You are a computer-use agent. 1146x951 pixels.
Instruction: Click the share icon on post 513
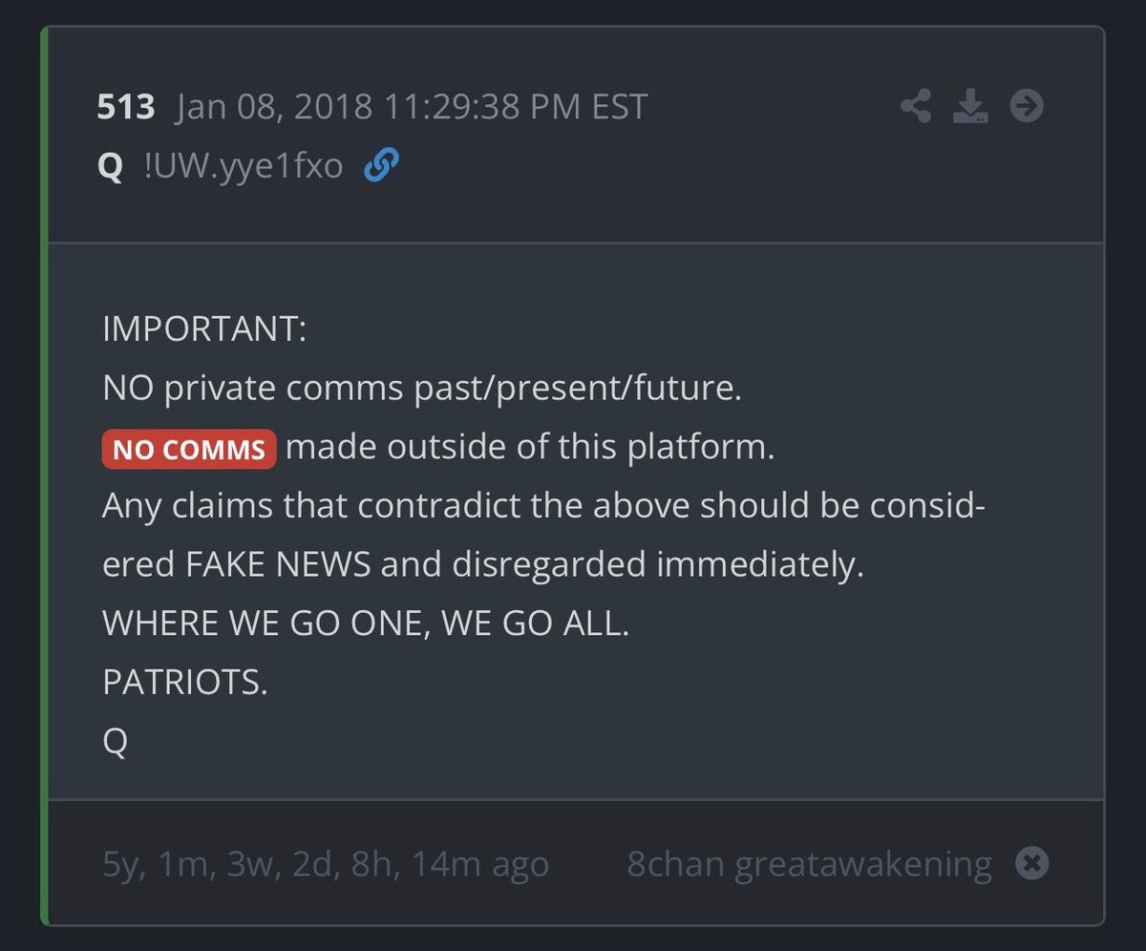click(x=916, y=106)
